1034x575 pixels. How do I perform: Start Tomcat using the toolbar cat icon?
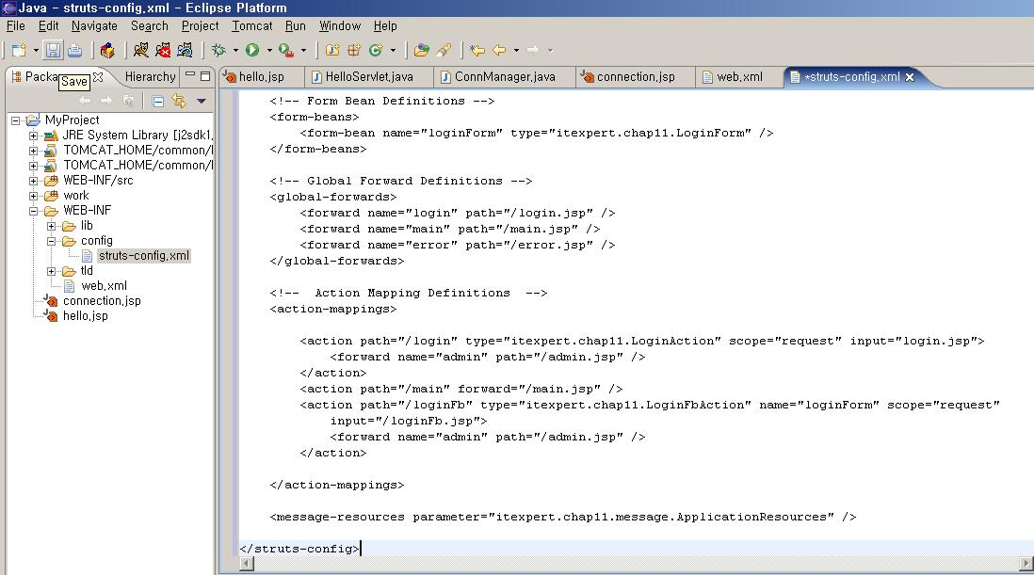(x=141, y=50)
